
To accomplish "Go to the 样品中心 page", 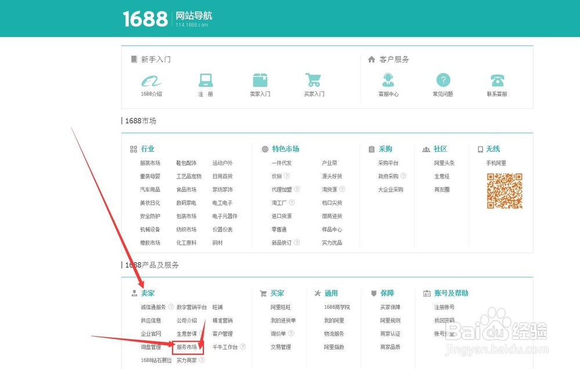I will [332, 229].
